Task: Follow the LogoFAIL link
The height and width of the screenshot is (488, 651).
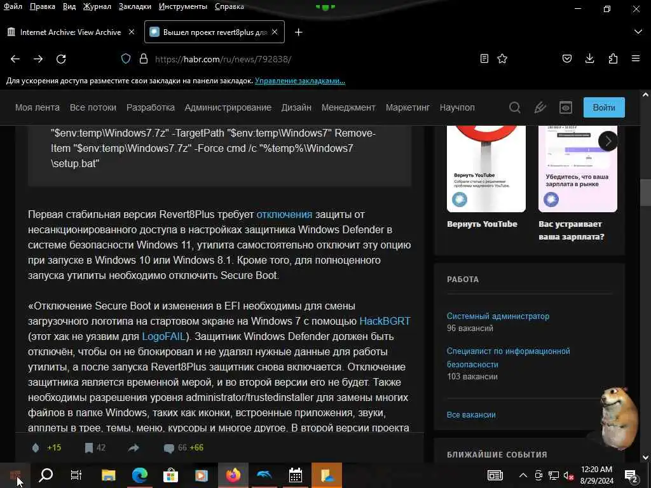Action: point(163,337)
